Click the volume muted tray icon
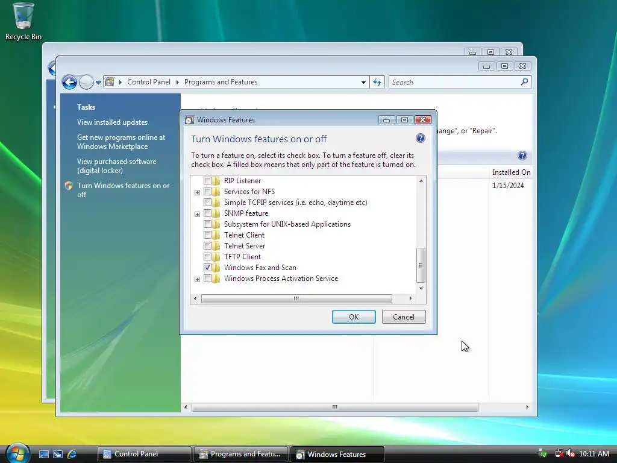617x463 pixels. [571, 453]
